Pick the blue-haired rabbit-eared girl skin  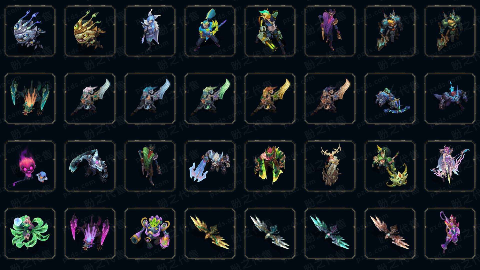coord(150,31)
